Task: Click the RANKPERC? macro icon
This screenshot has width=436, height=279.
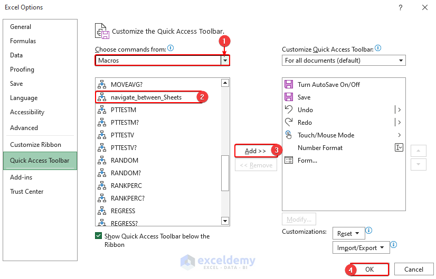Action: pos(102,198)
